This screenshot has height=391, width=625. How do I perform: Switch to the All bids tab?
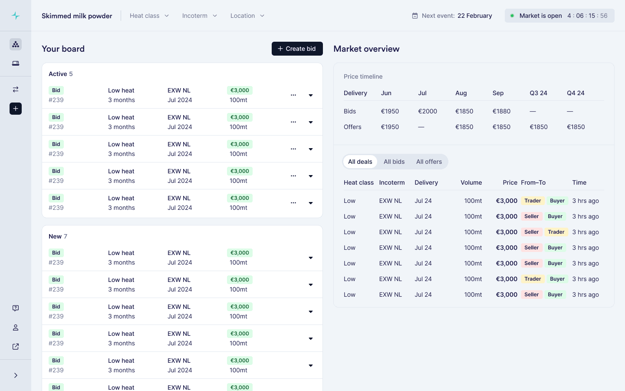coord(394,162)
